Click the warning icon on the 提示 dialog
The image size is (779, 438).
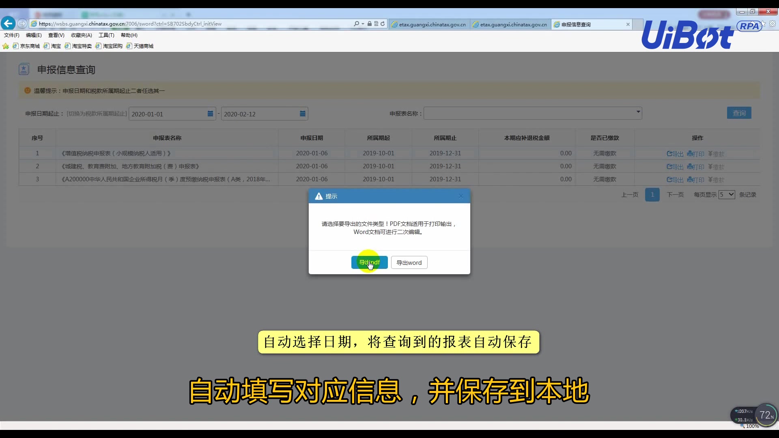[x=319, y=196]
